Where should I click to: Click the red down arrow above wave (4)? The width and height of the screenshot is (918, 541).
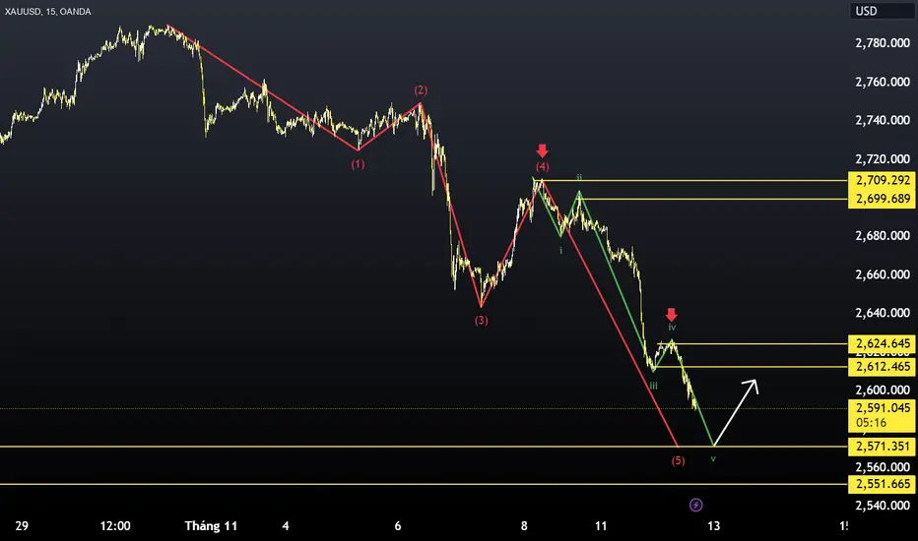[542, 150]
